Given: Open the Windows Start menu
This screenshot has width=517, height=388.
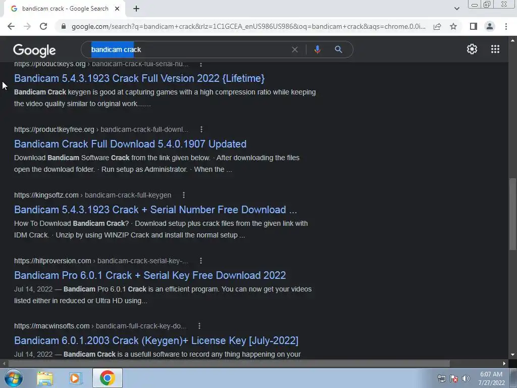Looking at the screenshot, I should (13, 378).
